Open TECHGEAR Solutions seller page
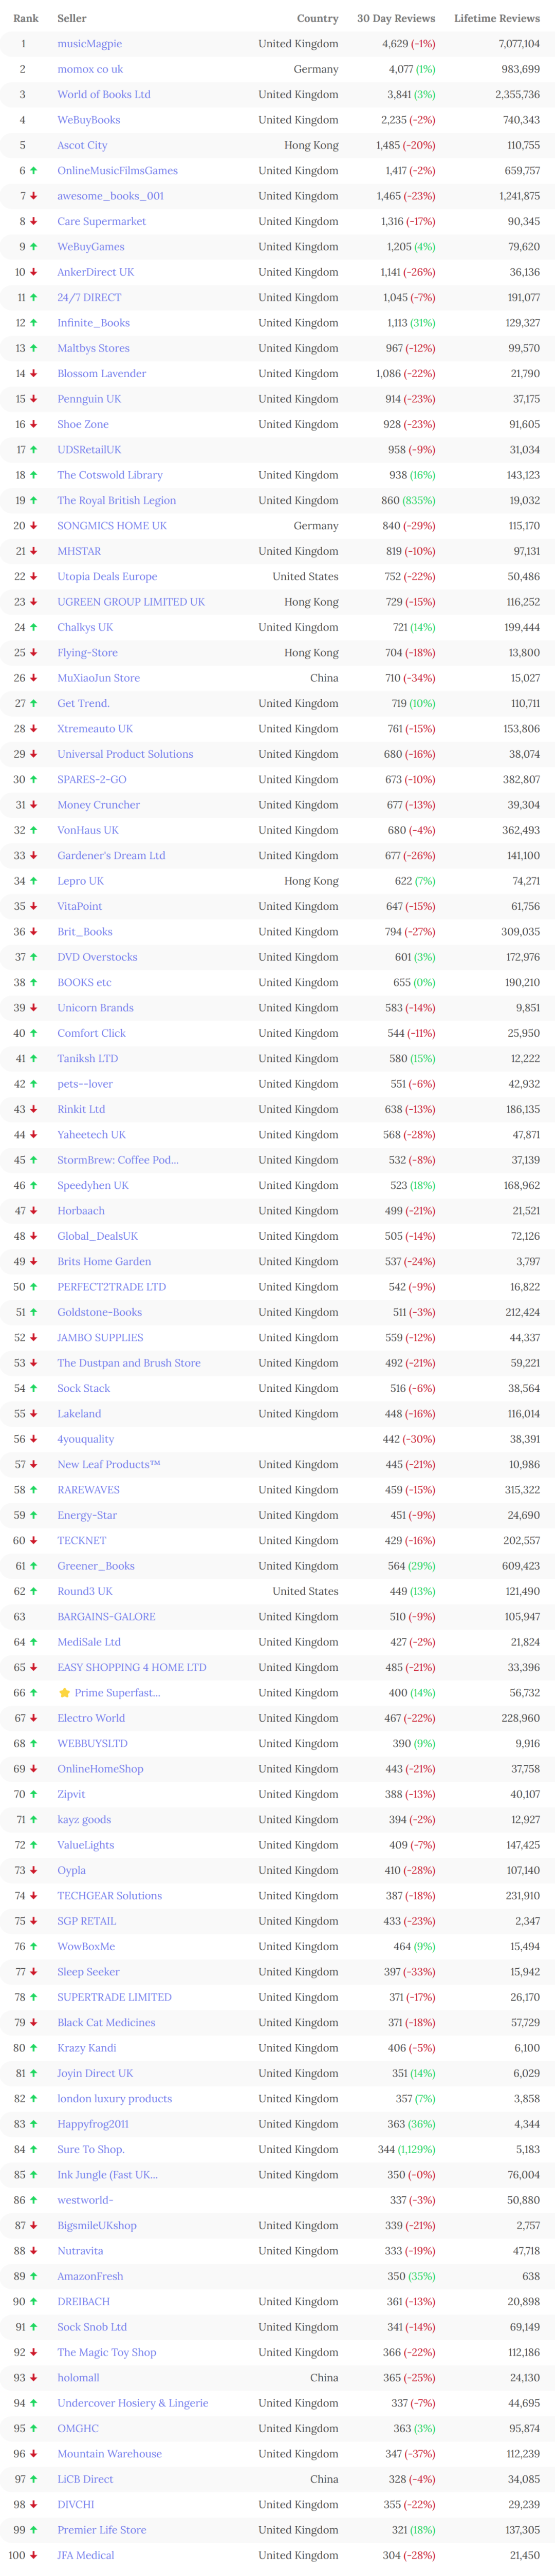This screenshot has height=2576, width=555. (x=109, y=1896)
